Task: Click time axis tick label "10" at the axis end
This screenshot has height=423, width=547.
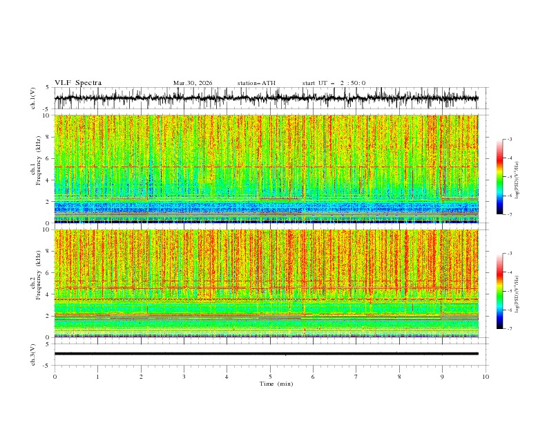Action: 486,377
